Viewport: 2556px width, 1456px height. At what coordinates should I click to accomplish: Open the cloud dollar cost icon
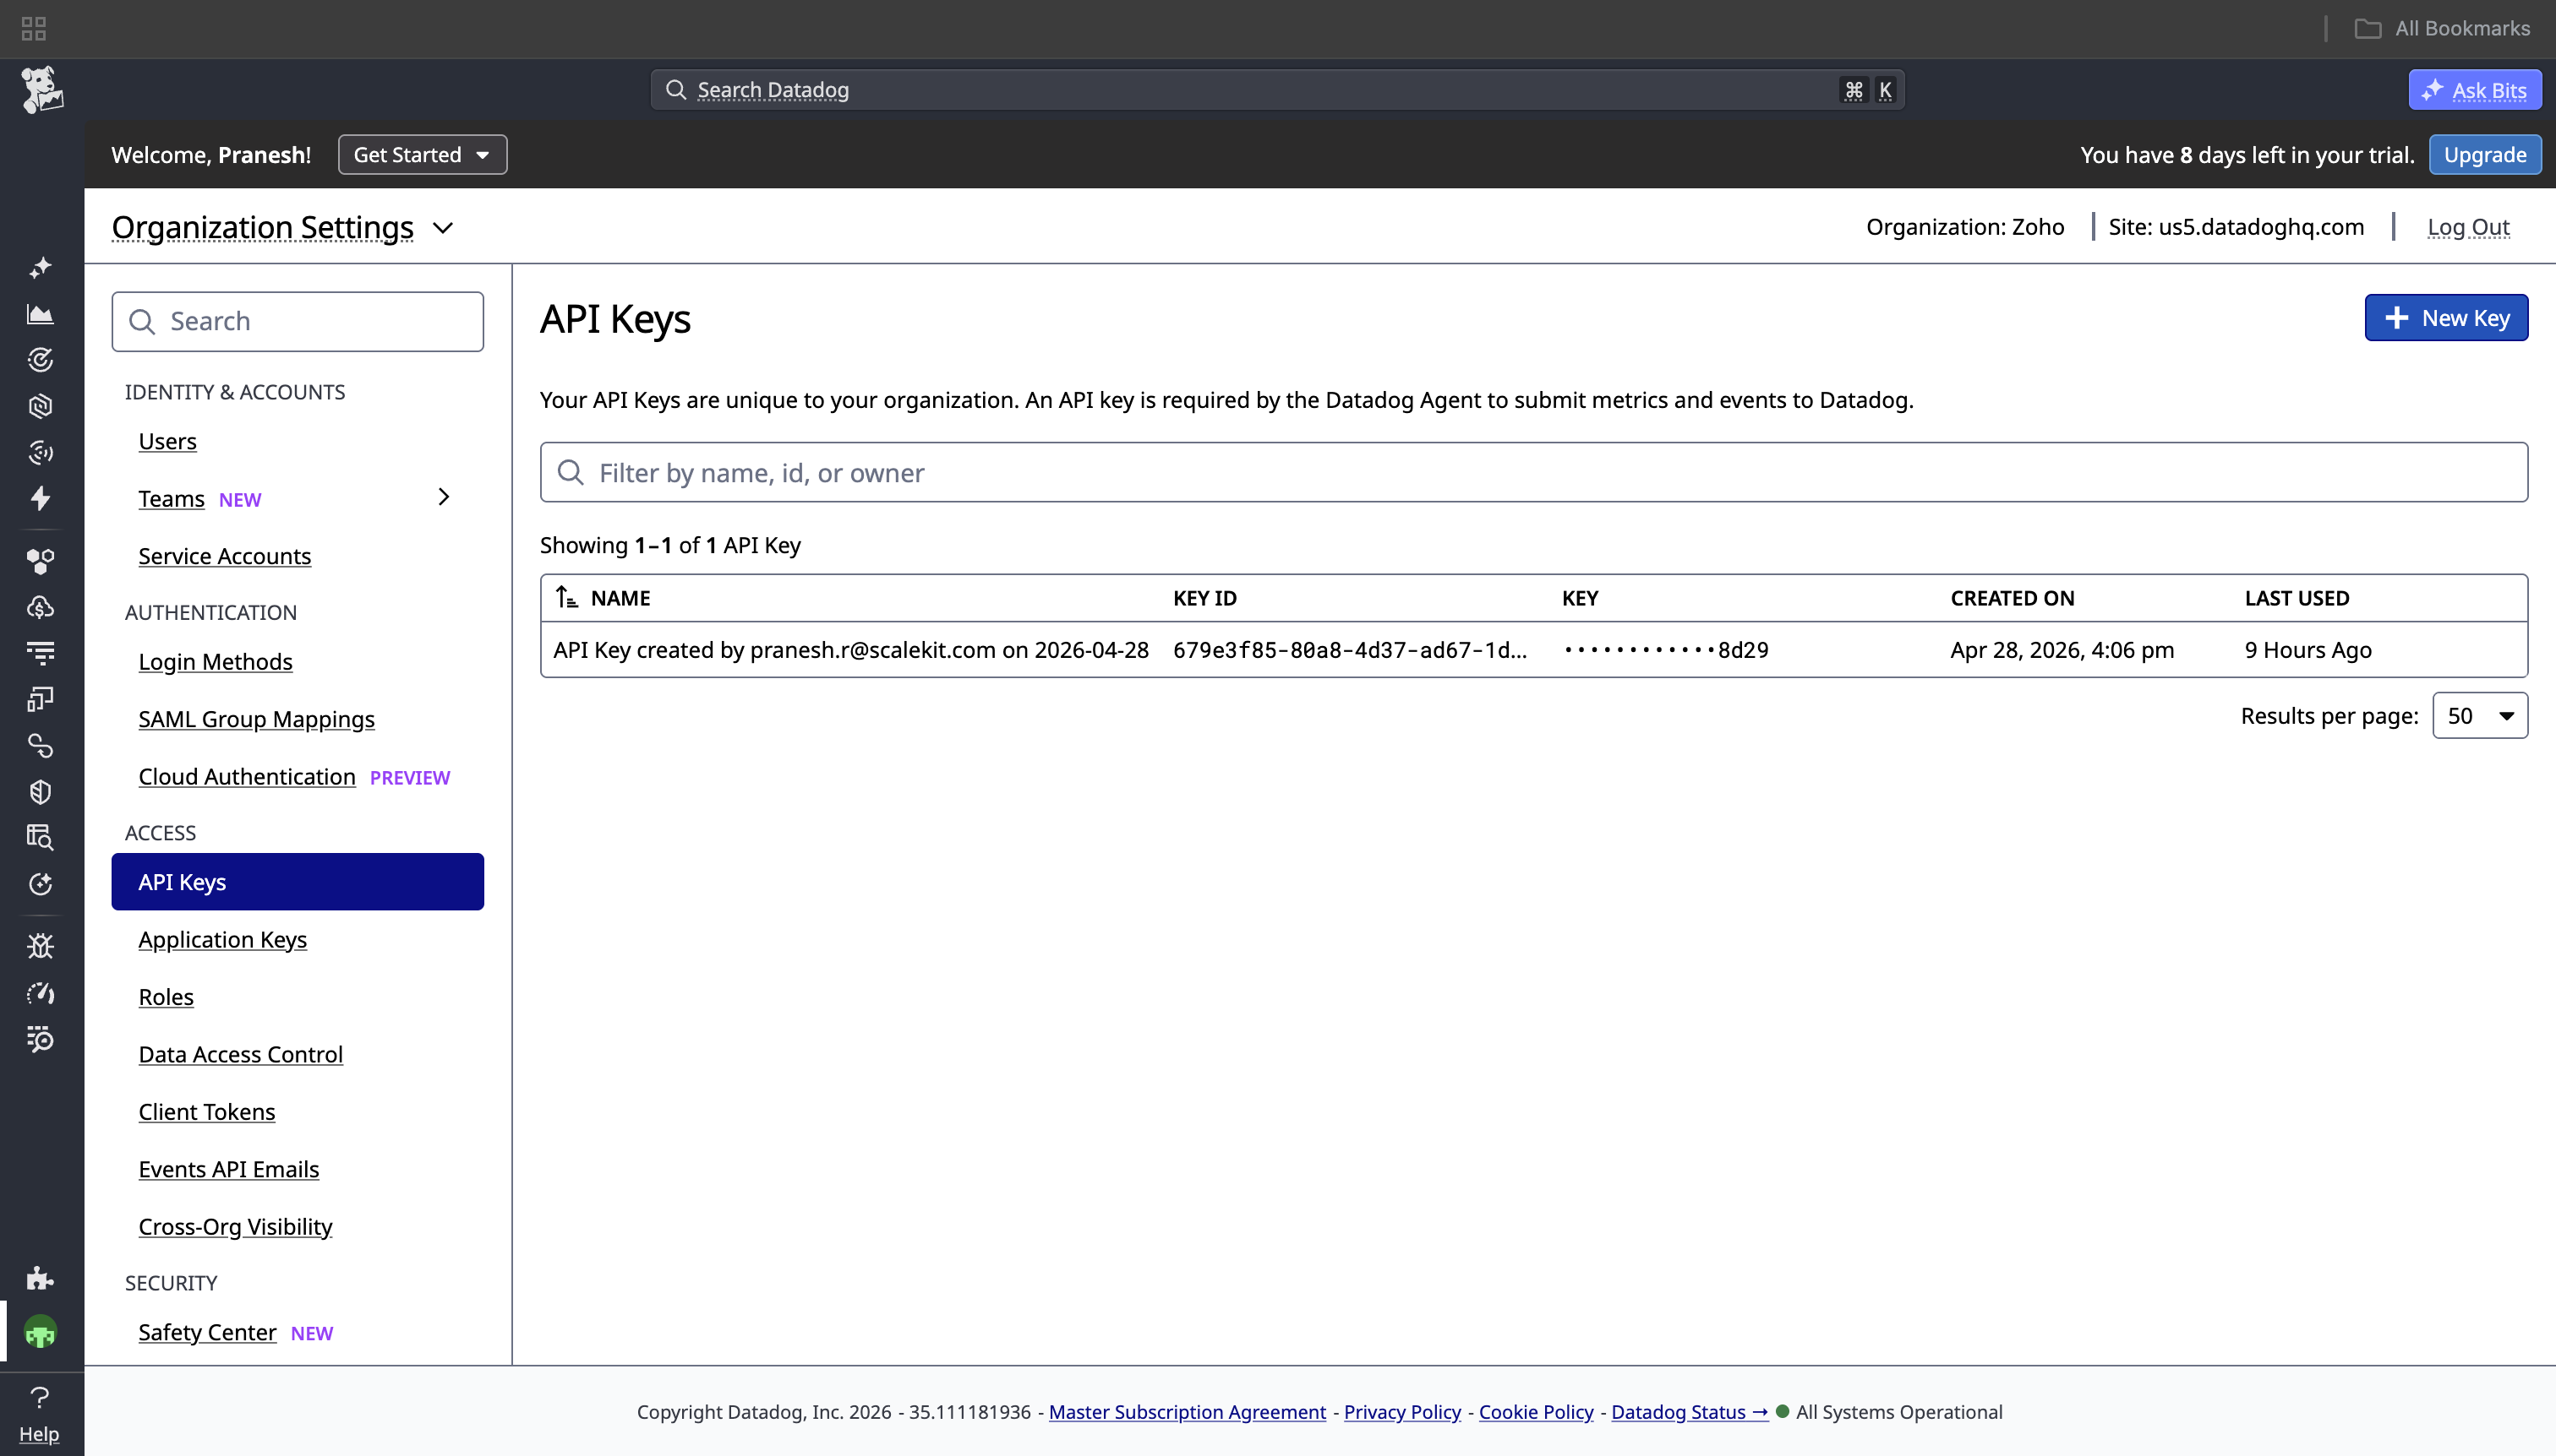coord(40,607)
